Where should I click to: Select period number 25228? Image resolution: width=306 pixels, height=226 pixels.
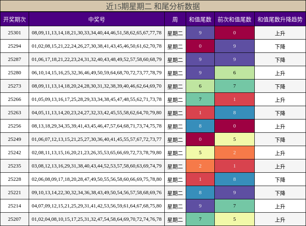coord(15,179)
